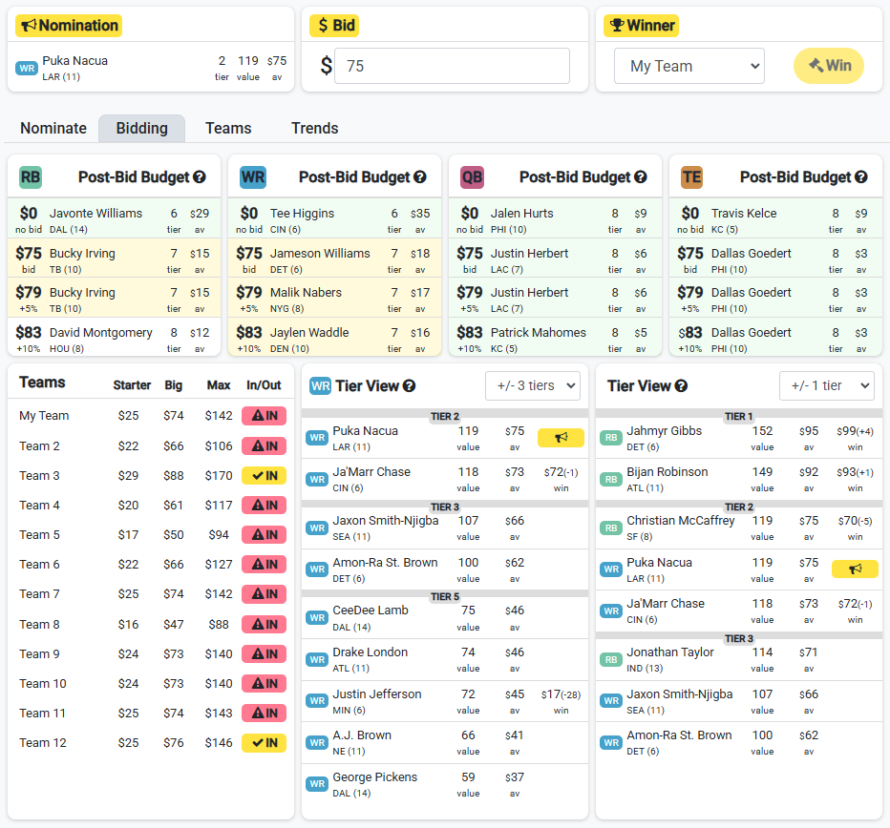Screen dimensions: 890x828
Task: Open the Trends tab
Action: click(x=315, y=128)
